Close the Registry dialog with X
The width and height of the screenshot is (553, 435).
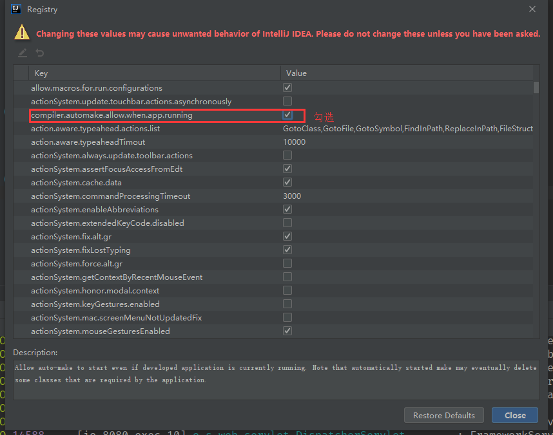point(532,9)
